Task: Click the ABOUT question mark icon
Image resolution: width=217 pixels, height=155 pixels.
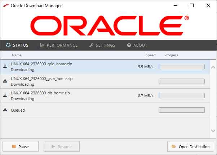Action: coord(129,45)
